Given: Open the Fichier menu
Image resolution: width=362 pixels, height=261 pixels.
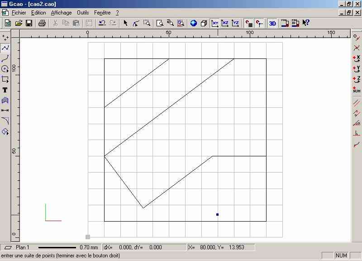Looking at the screenshot, I should pos(19,13).
